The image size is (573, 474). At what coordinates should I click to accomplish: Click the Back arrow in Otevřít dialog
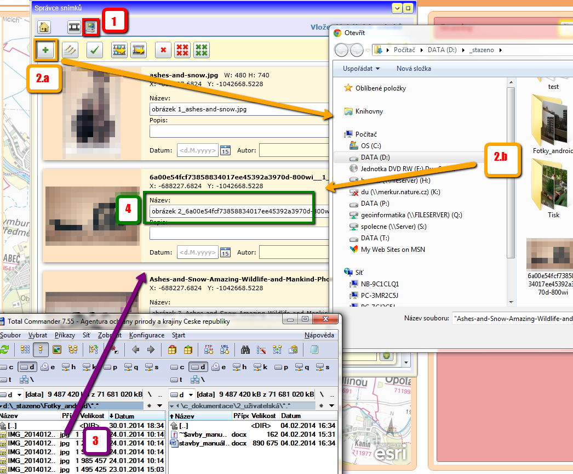341,50
